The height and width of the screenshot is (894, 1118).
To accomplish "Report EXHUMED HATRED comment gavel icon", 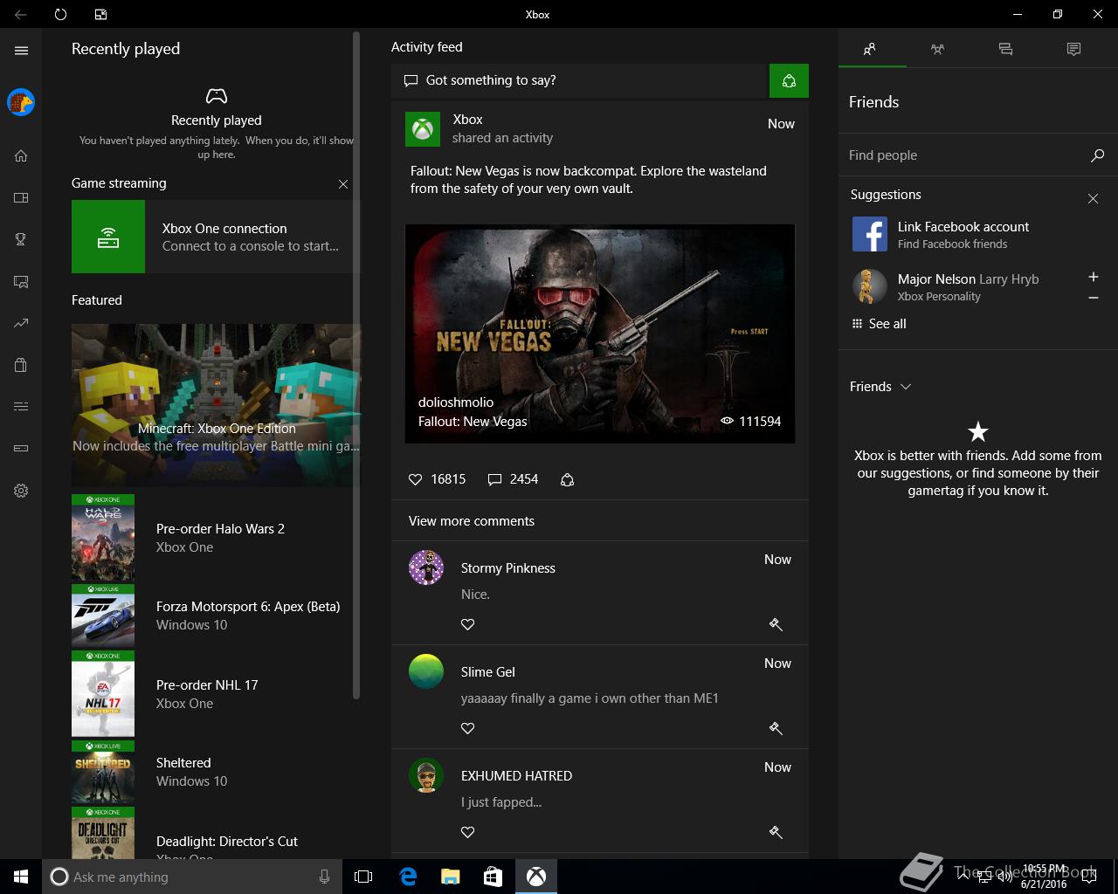I will [x=776, y=832].
